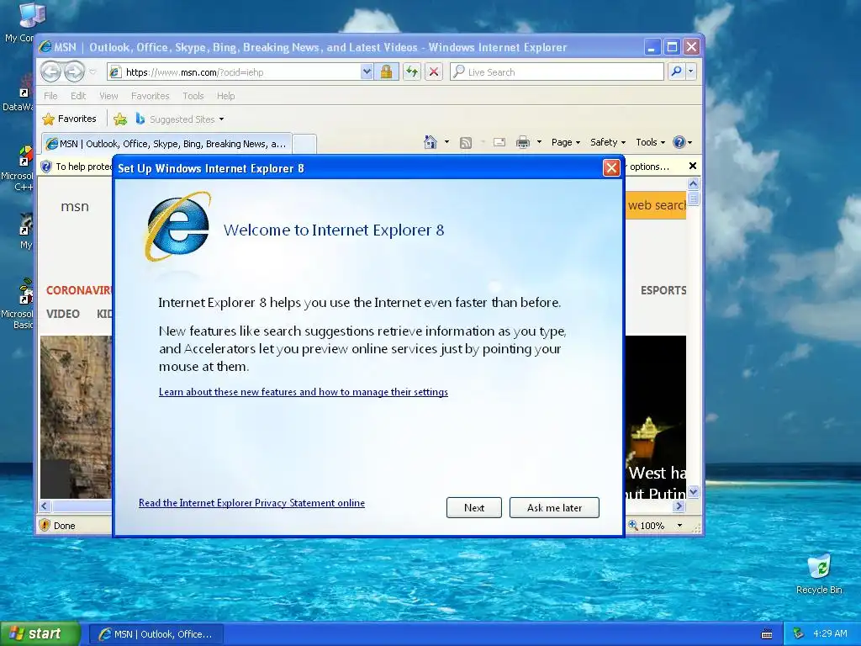
Task: Open a new blank tab
Action: [x=304, y=144]
